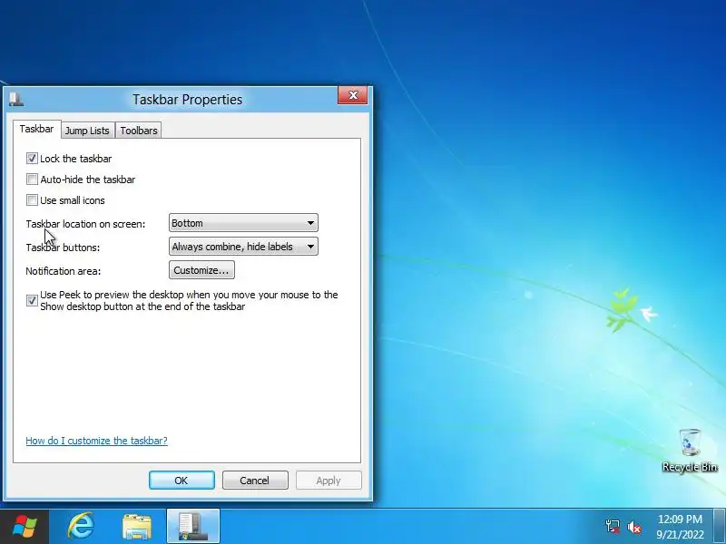The image size is (726, 544).
Task: Uncheck Lock the taskbar
Action: pyautogui.click(x=32, y=159)
